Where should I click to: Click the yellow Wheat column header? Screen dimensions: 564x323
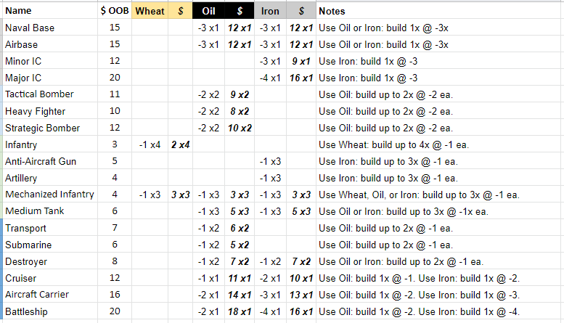[150, 11]
